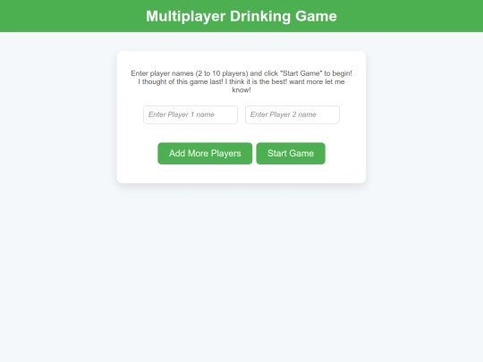Click the white card panel's empty area
Screen dimensions: 483x362
(x=241, y=175)
